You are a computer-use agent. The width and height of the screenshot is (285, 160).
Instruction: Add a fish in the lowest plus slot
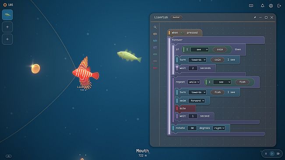coord(7,39)
